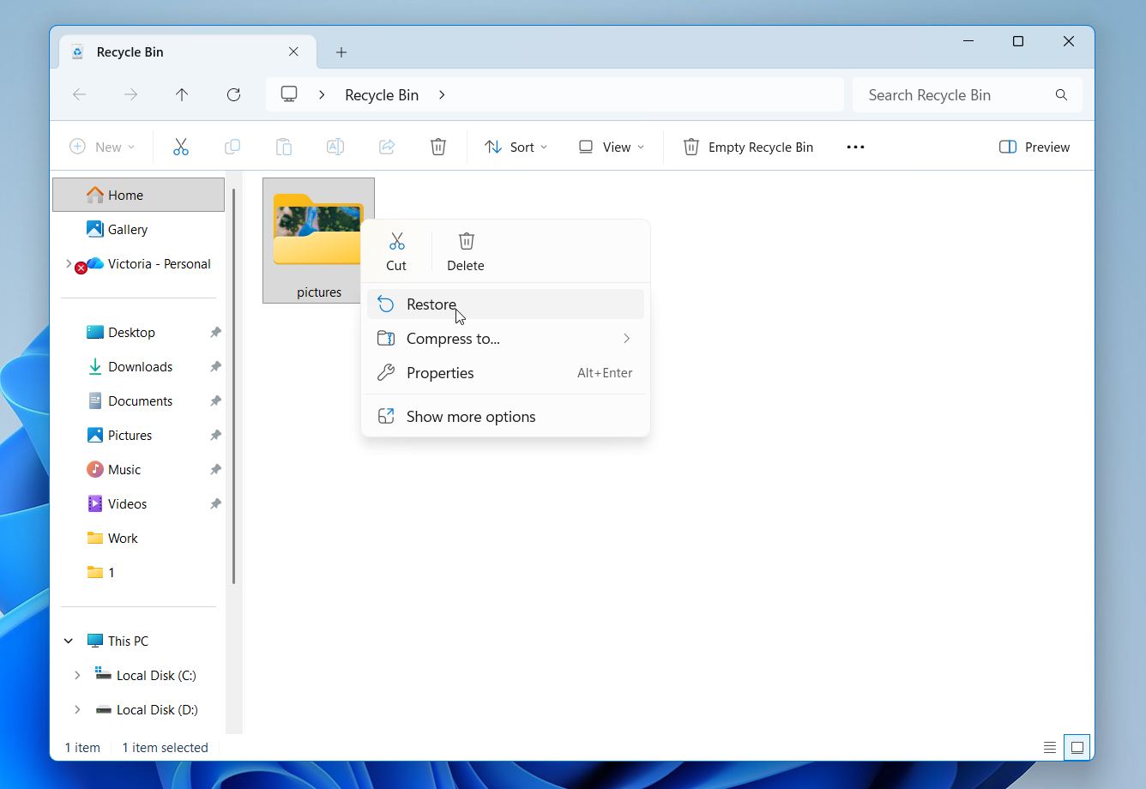
Task: Go forward with the right arrow
Action: pos(130,94)
